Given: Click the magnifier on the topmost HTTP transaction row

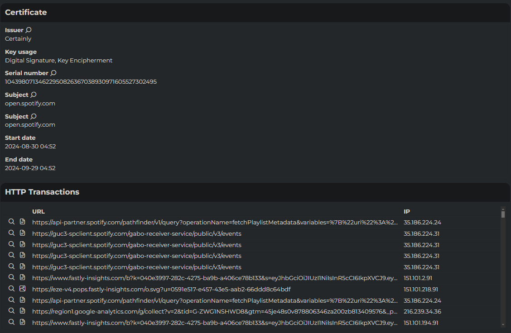Looking at the screenshot, I should [11, 222].
